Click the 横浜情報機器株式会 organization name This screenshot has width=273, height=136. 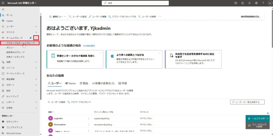[x=251, y=17]
